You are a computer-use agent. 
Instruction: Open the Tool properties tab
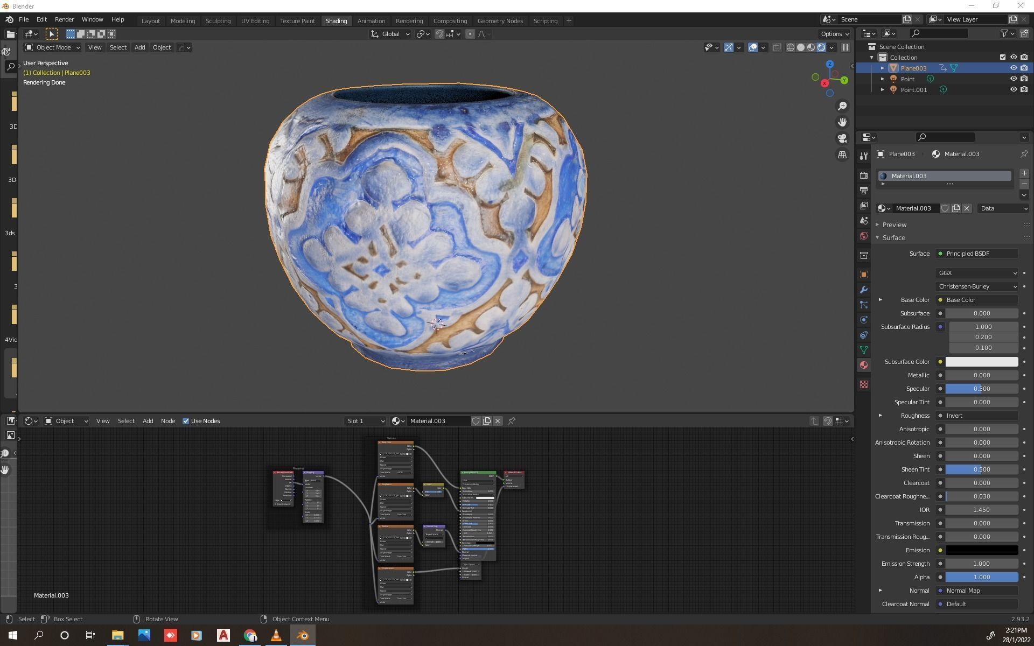coord(864,156)
